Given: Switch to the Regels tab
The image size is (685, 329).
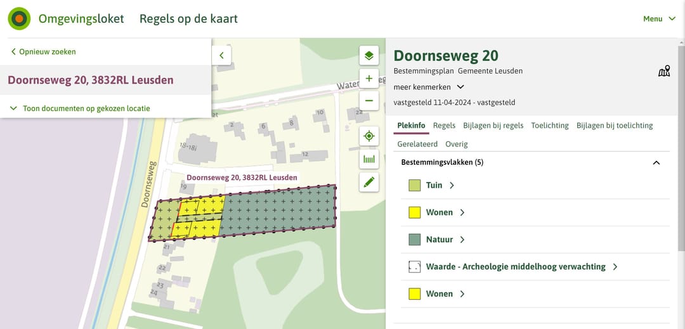Looking at the screenshot, I should (x=444, y=126).
